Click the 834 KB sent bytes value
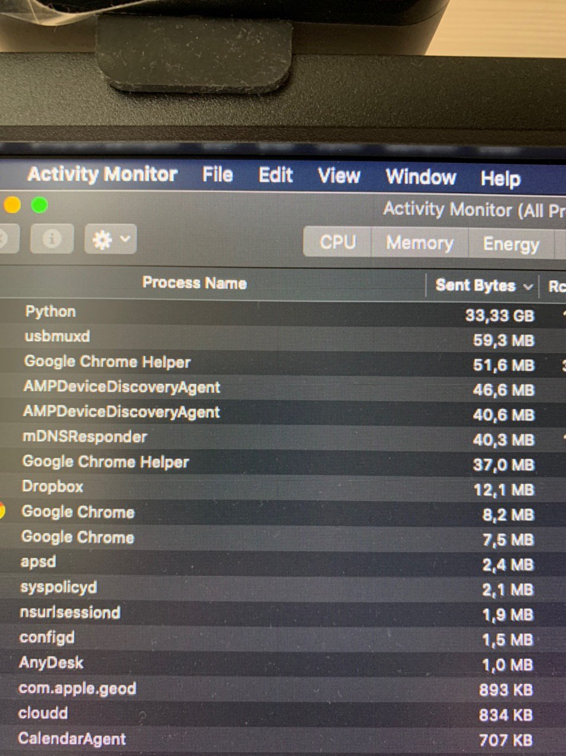 click(x=506, y=715)
